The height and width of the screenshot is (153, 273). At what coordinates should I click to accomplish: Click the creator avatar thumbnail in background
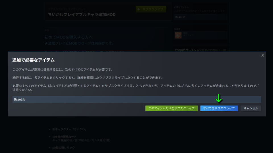click(178, 35)
